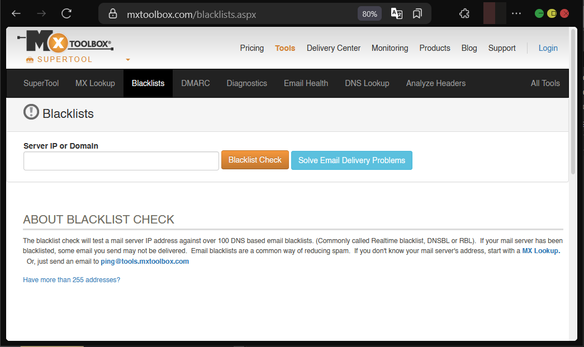
Task: Click the 80% zoom level indicator
Action: point(369,14)
